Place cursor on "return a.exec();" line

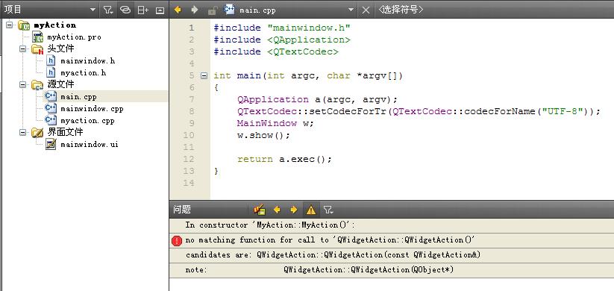[284, 159]
